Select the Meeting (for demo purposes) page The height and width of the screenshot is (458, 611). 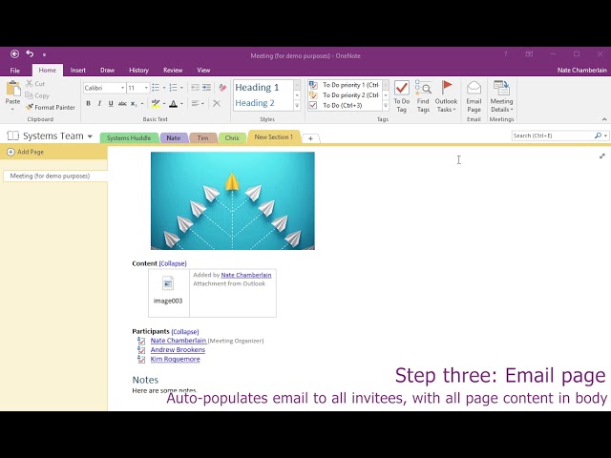(55, 176)
